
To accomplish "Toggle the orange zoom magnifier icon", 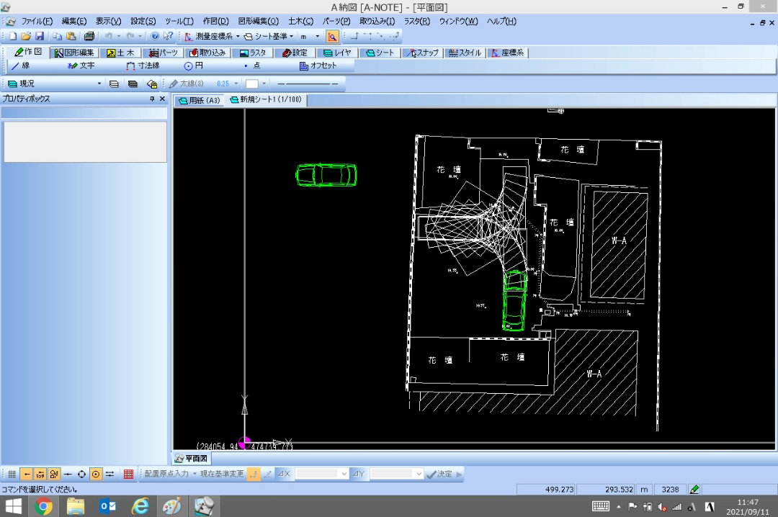I will [x=332, y=36].
